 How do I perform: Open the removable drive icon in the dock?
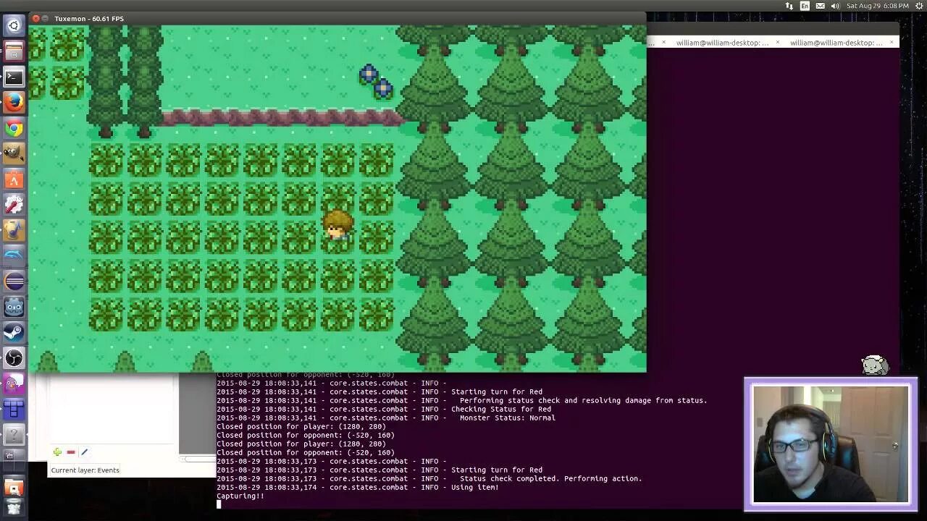pyautogui.click(x=14, y=486)
